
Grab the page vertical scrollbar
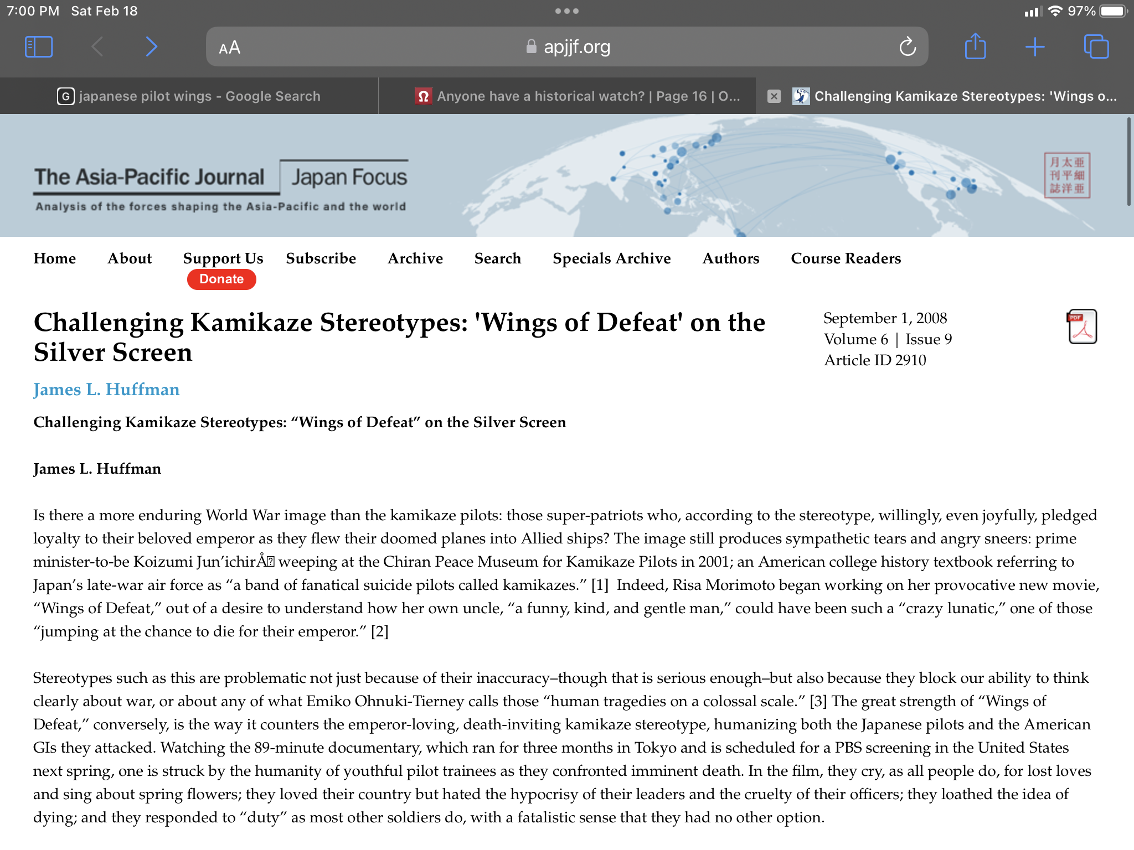1128,161
